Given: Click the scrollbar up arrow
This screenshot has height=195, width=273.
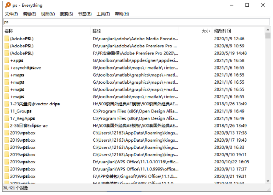Looking at the screenshot, I should coord(268,30).
